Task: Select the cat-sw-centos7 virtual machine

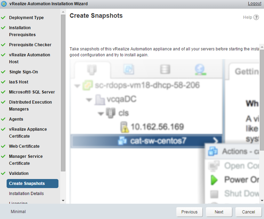Action: [x=158, y=141]
